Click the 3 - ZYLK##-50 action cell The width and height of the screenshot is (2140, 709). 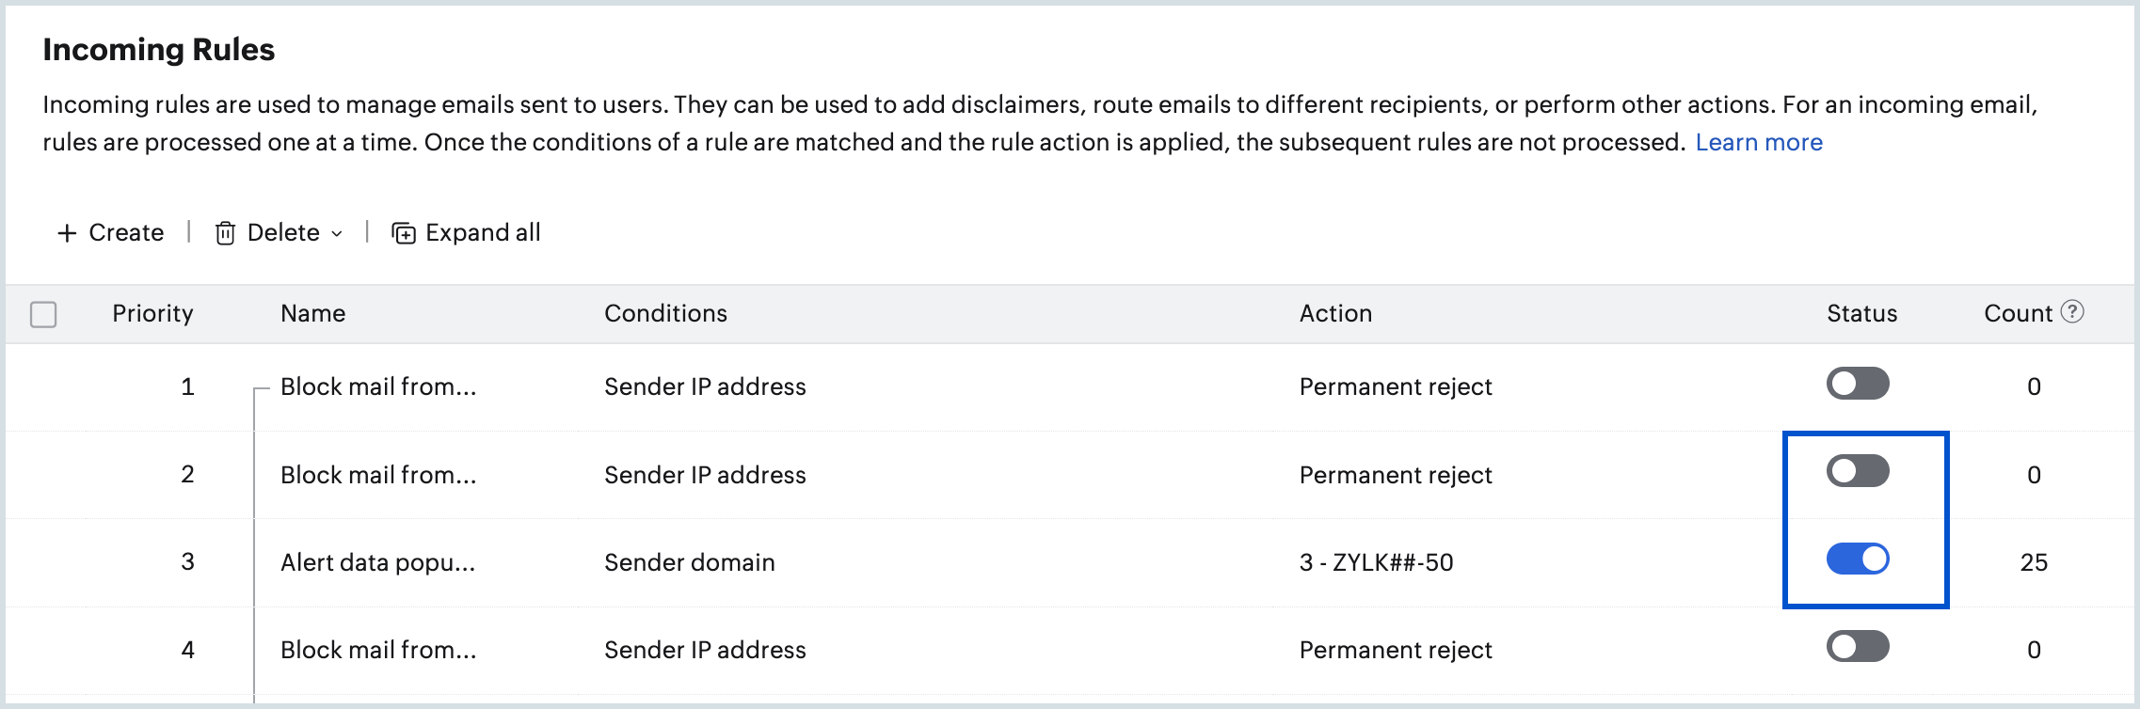1376,562
